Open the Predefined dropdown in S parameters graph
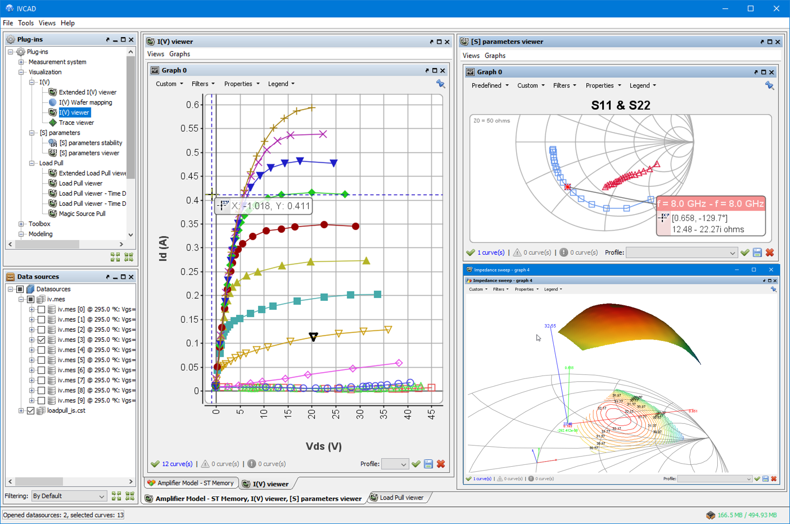Image resolution: width=790 pixels, height=524 pixels. [490, 86]
